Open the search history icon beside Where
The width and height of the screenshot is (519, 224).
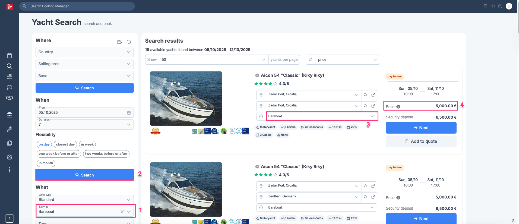pos(129,42)
